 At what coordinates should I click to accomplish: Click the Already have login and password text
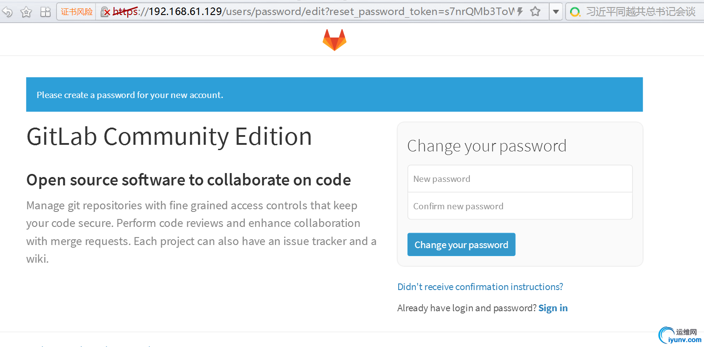467,308
